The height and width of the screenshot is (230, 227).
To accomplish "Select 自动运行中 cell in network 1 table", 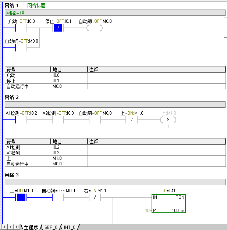I will point(28,86).
